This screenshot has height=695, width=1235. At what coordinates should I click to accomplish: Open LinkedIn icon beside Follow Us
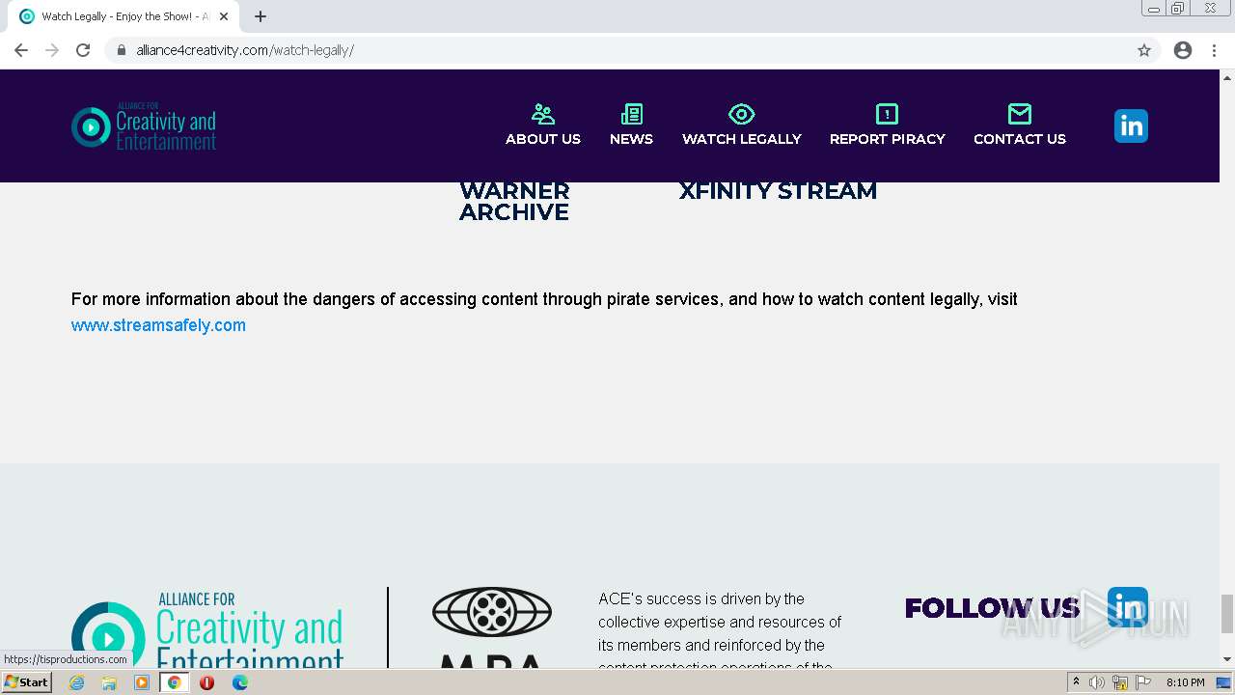(x=1128, y=606)
